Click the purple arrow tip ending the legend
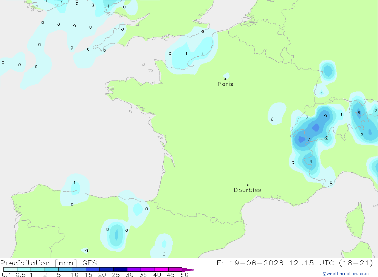Viewport: 378px width, 277px height. (189, 270)
